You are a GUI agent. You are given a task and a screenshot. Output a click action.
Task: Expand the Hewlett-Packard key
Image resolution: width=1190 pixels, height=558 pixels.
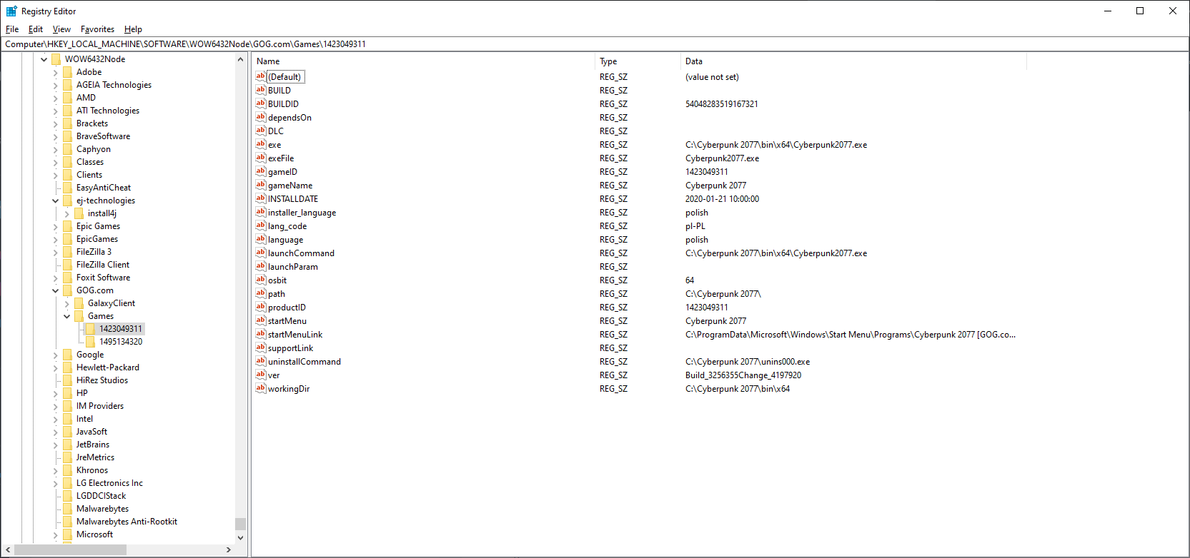(x=56, y=367)
